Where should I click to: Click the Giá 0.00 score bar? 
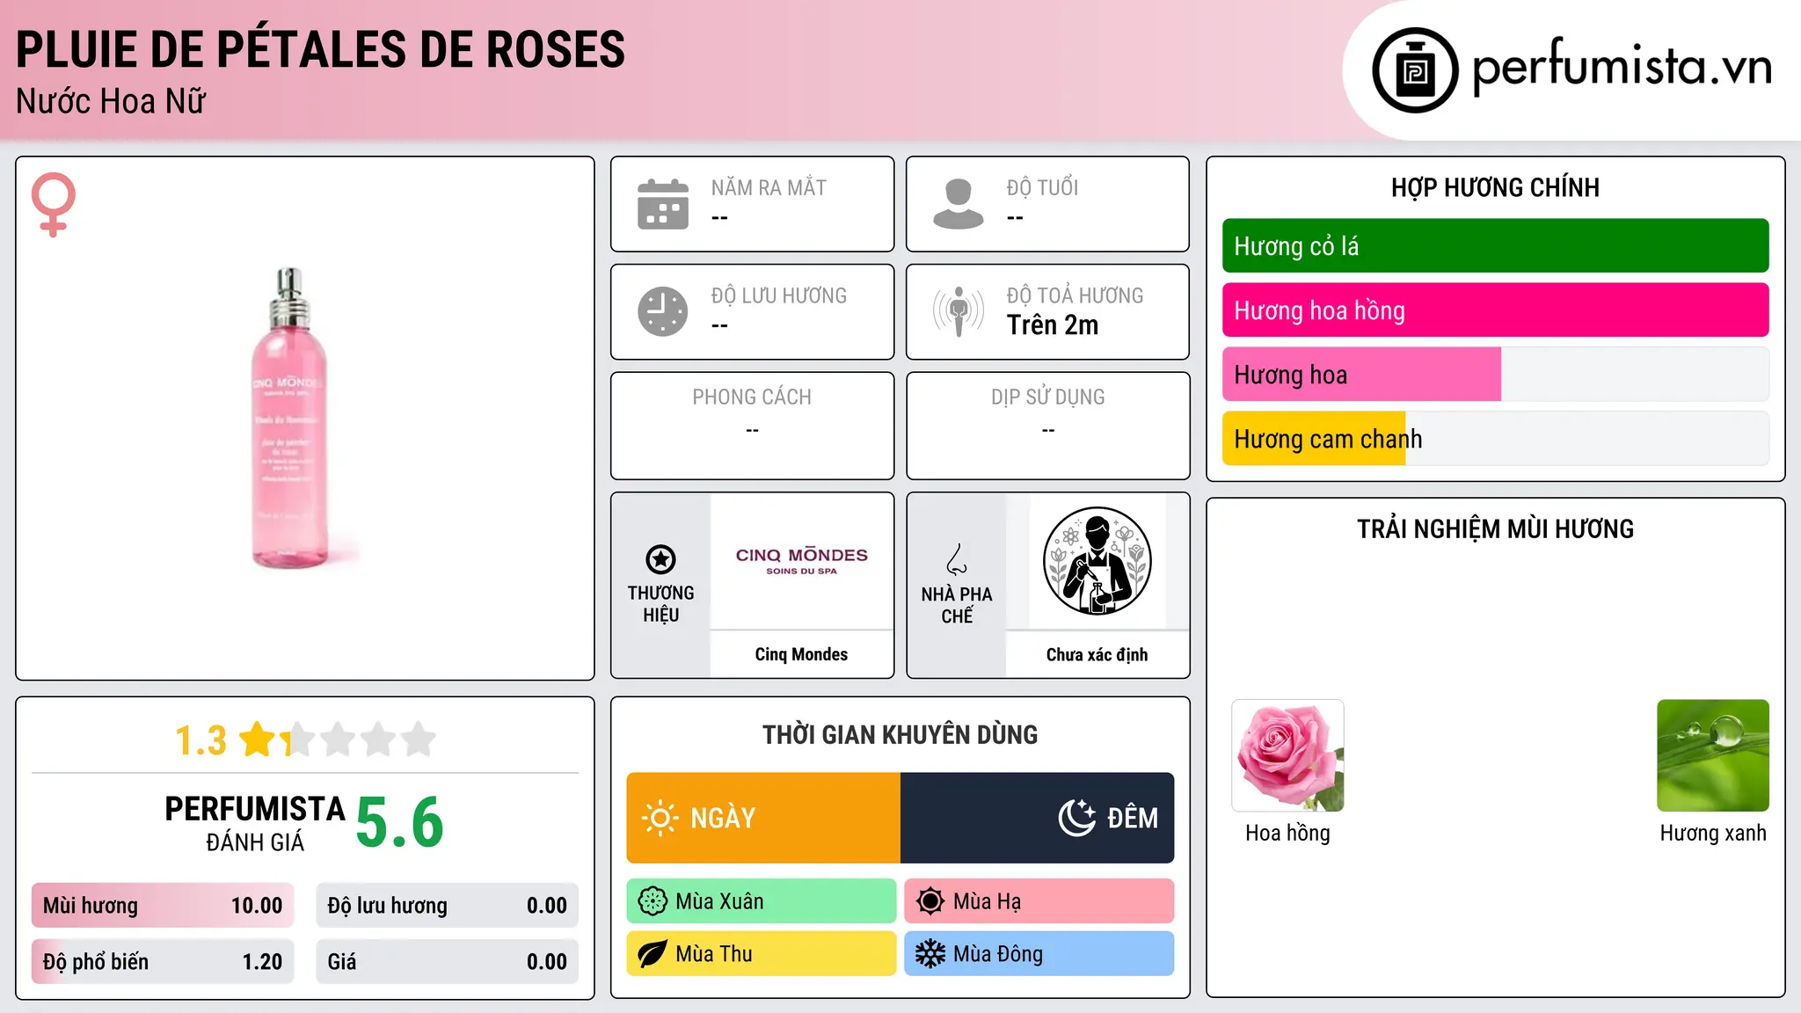click(x=447, y=962)
